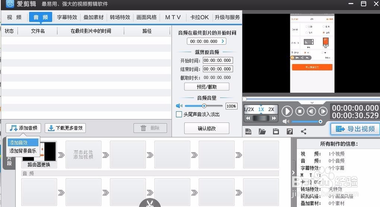This screenshot has height=207, width=380.
Task: Click the 导出视频 button
Action: coord(355,129)
